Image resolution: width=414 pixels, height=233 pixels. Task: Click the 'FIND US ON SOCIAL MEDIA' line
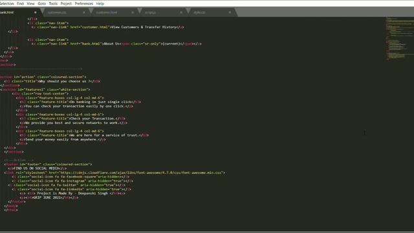click(38, 168)
